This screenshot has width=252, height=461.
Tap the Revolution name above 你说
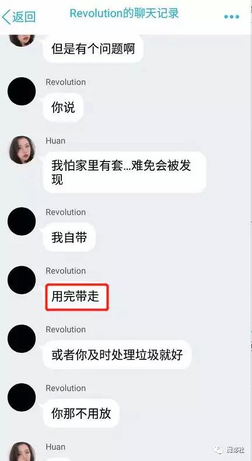coord(66,82)
